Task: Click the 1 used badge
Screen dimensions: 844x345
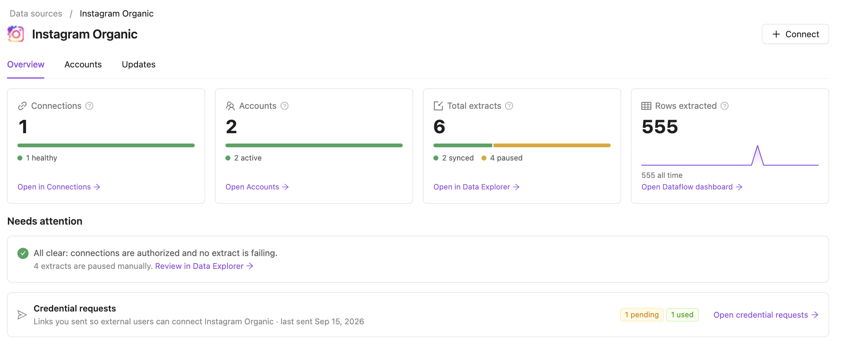Action: click(x=682, y=315)
